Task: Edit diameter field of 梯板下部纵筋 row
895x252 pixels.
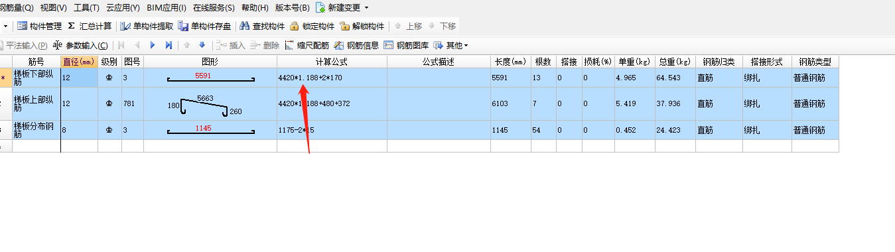Action: [80, 78]
